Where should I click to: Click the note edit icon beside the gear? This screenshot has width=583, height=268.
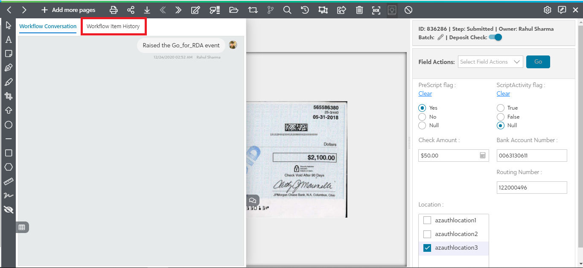562,10
